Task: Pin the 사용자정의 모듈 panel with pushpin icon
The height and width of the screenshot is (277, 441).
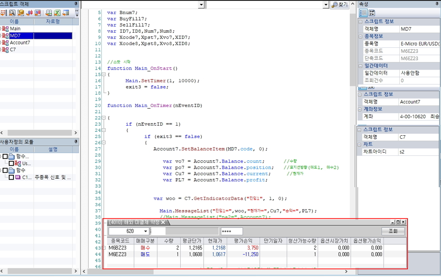Action: (x=76, y=142)
